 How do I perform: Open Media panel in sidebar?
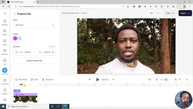[x=5, y=32]
